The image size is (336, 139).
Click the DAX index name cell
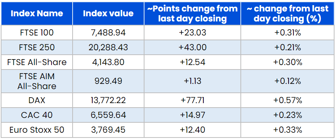tap(37, 100)
